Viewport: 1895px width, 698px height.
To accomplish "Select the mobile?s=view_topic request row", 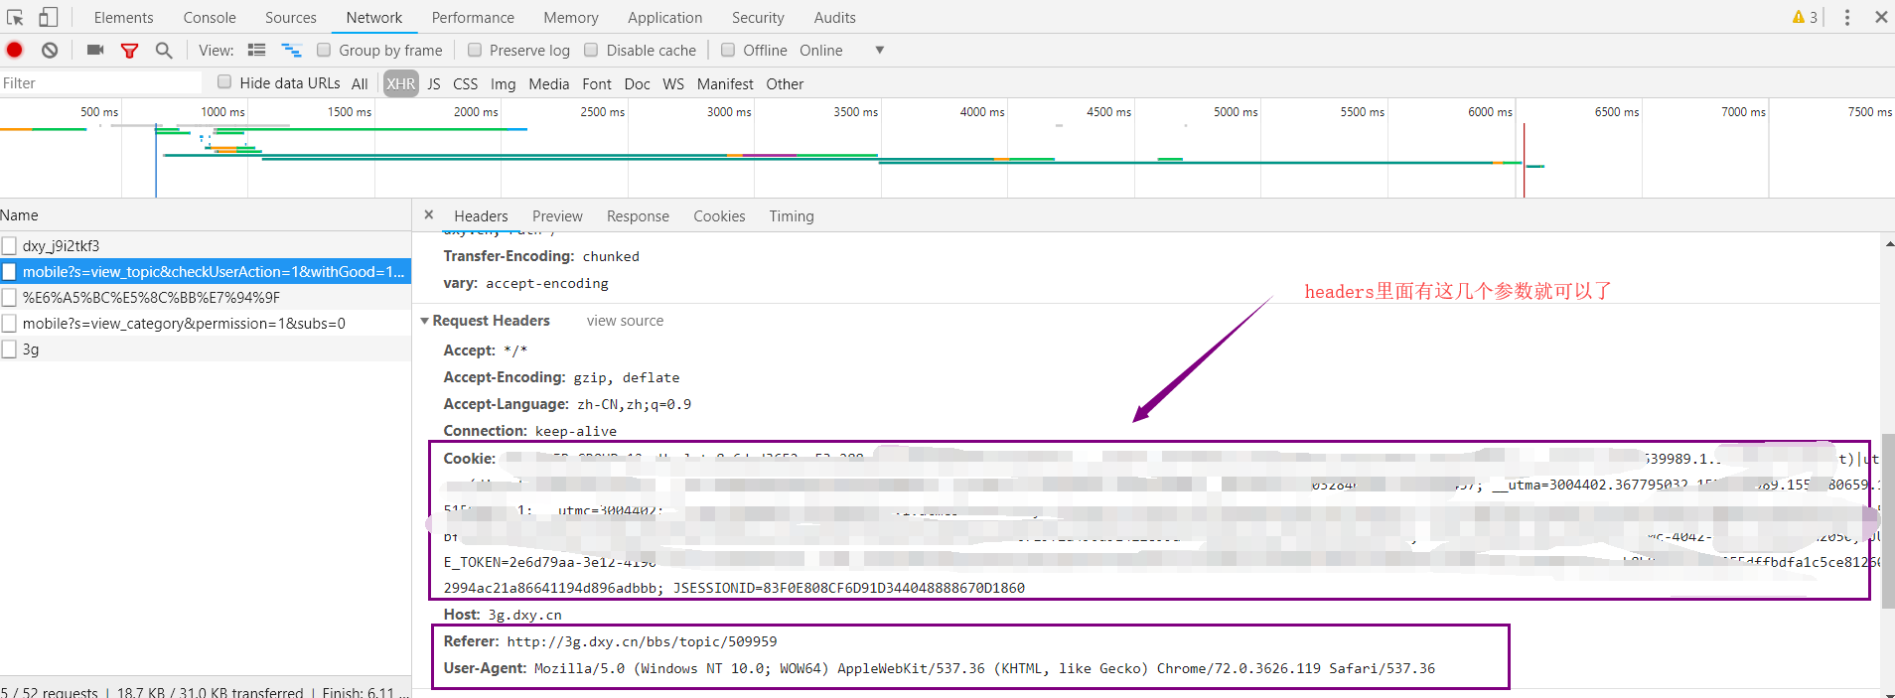I will (x=206, y=271).
